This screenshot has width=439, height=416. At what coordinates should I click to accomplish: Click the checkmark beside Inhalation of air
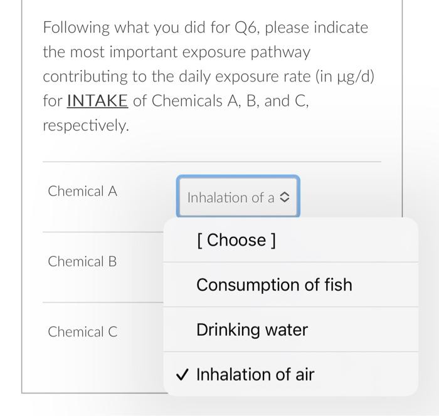click(x=181, y=375)
